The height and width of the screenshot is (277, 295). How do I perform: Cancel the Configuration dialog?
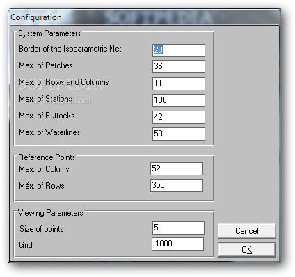[247, 231]
